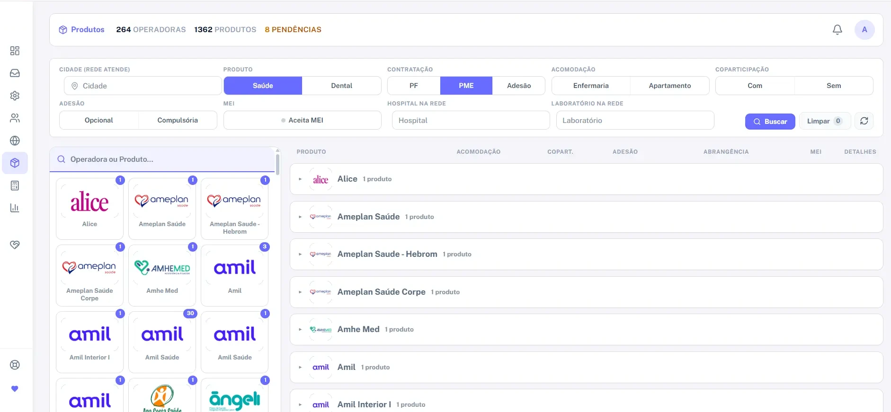Click the purple heart icon at sidebar bottom
Viewport: 891px width, 412px height.
click(15, 389)
